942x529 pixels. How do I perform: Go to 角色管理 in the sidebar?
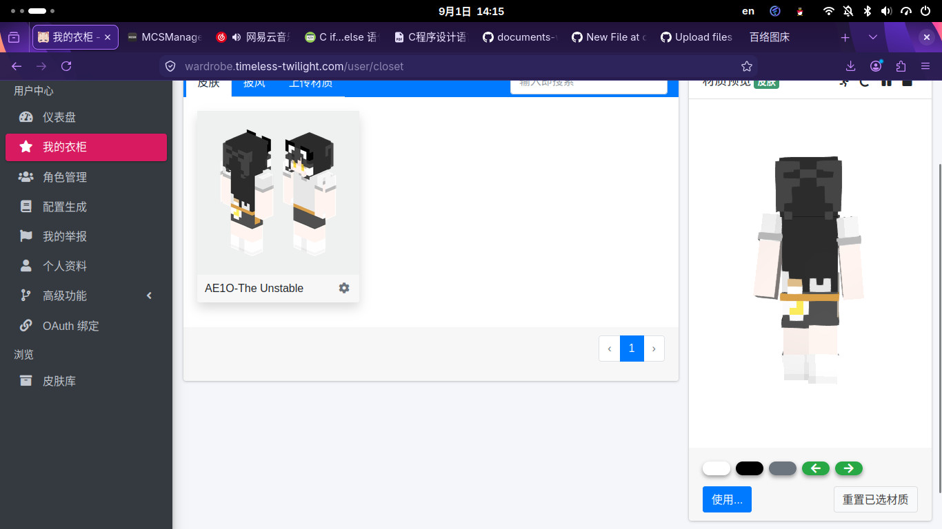point(86,177)
